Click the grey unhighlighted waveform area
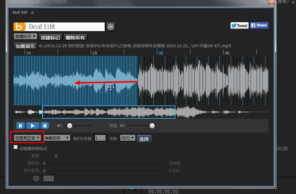This screenshot has width=296, height=194. coord(203,81)
